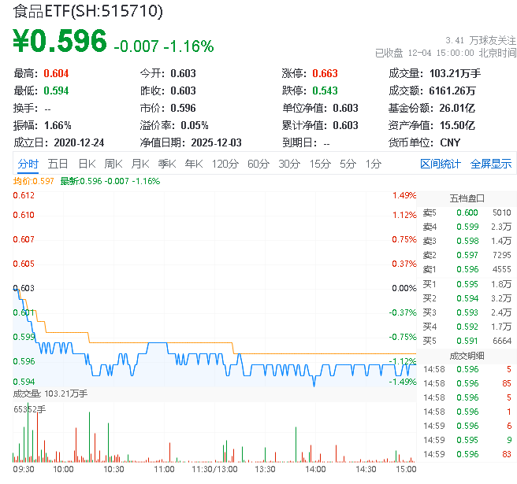This screenshot has width=517, height=484.
Task: Click the 区间统计 button
Action: pyautogui.click(x=441, y=164)
